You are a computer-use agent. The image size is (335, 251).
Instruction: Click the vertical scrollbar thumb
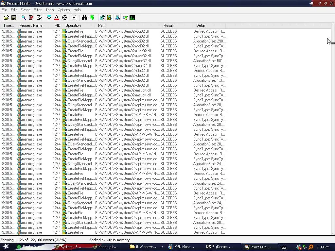click(x=333, y=43)
